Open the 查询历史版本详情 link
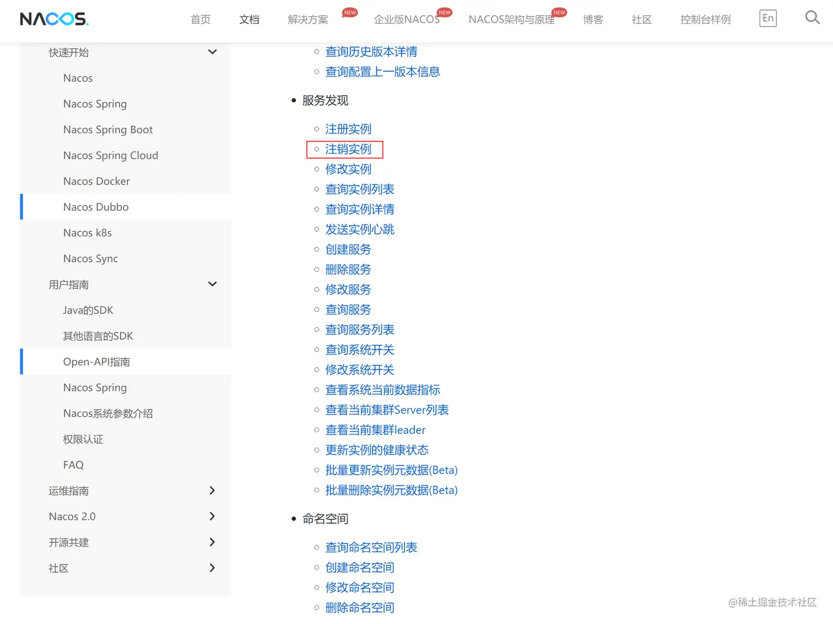 pyautogui.click(x=371, y=52)
